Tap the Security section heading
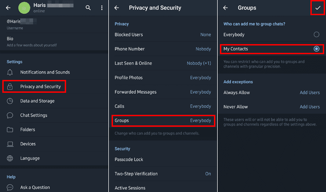Screen dimensions: 326x192 [122, 149]
